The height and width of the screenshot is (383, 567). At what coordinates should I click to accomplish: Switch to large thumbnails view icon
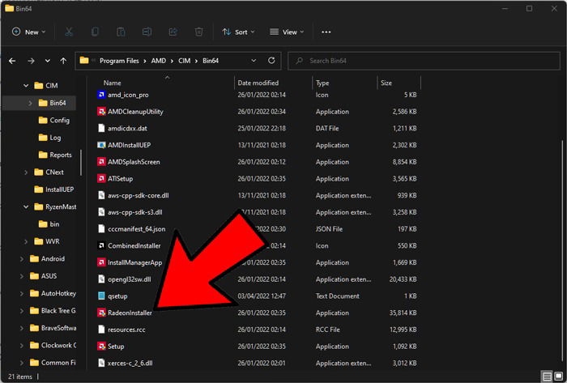point(559,377)
